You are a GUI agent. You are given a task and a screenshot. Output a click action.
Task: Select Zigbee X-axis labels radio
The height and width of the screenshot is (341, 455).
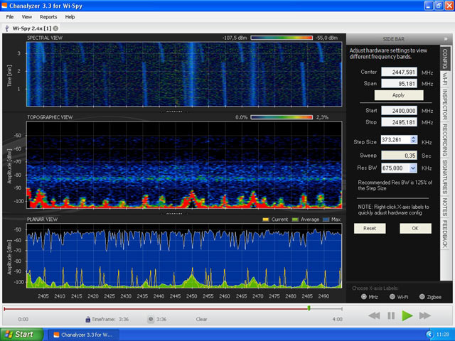(422, 297)
